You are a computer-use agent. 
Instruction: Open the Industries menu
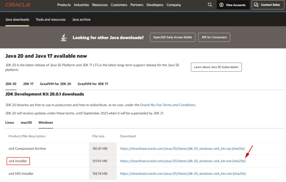(81, 5)
